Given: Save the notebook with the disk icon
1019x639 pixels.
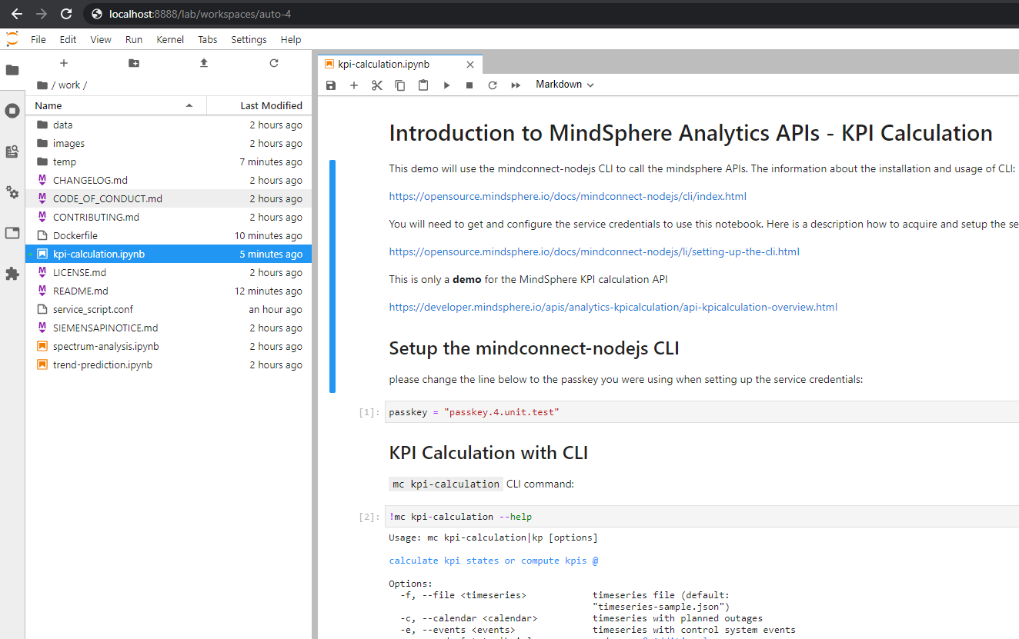Looking at the screenshot, I should (x=331, y=85).
